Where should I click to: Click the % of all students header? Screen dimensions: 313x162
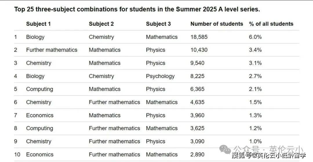tap(271, 24)
